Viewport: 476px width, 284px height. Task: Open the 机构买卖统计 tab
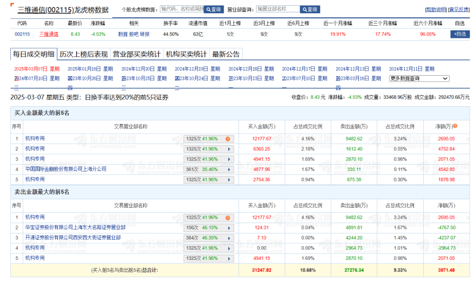[x=186, y=55]
